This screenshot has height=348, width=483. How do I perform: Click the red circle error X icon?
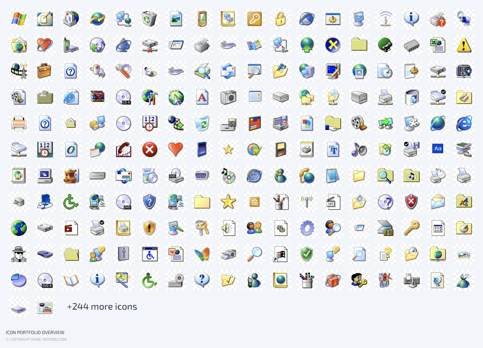click(149, 149)
